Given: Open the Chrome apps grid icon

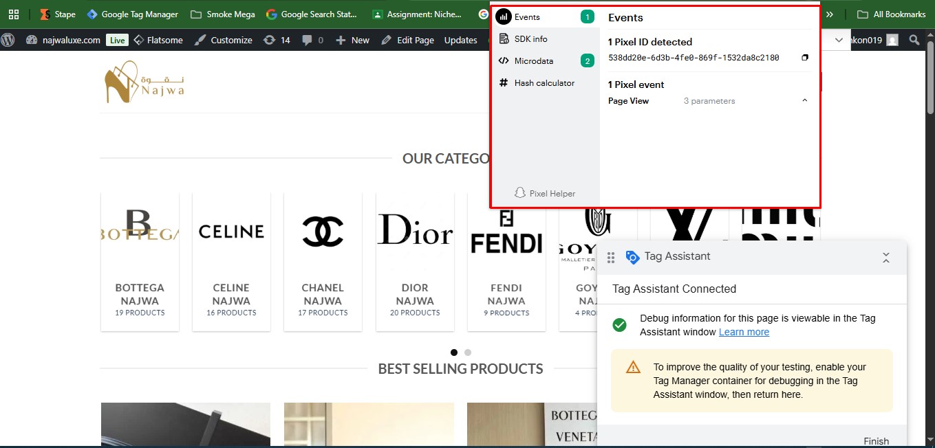Looking at the screenshot, I should pyautogui.click(x=14, y=14).
